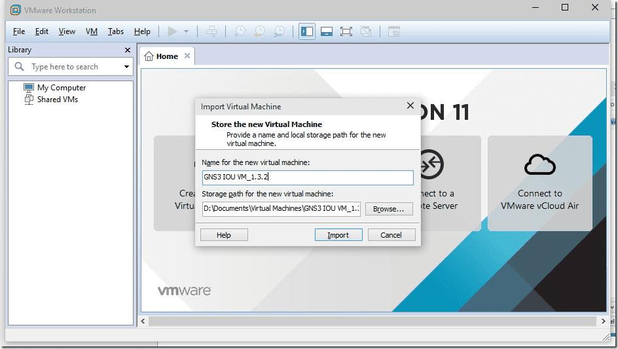
Task: Click the Help button in dialog
Action: coord(224,235)
